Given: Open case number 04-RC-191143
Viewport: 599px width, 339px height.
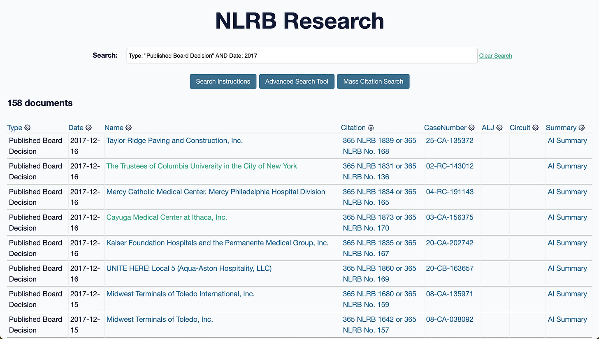Looking at the screenshot, I should coord(450,192).
